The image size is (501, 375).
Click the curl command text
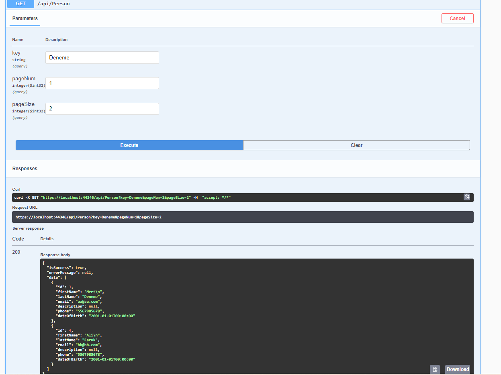point(123,198)
